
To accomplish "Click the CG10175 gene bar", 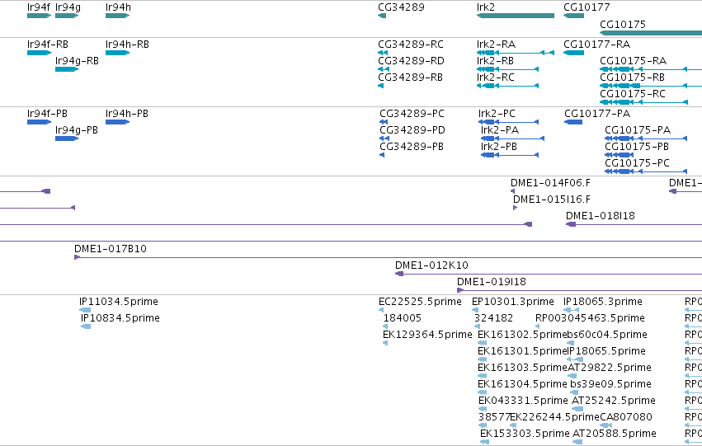I will tap(651, 33).
